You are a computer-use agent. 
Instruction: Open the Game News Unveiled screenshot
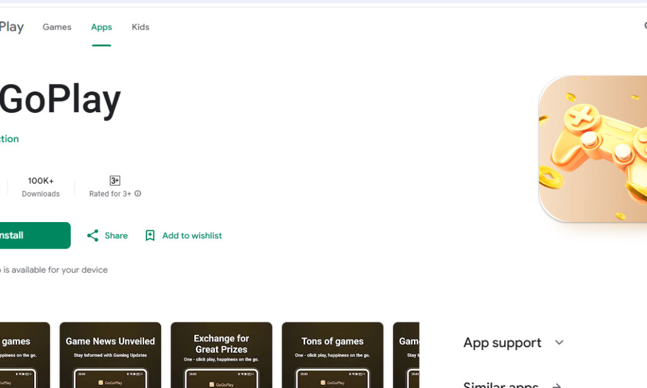[x=110, y=355]
